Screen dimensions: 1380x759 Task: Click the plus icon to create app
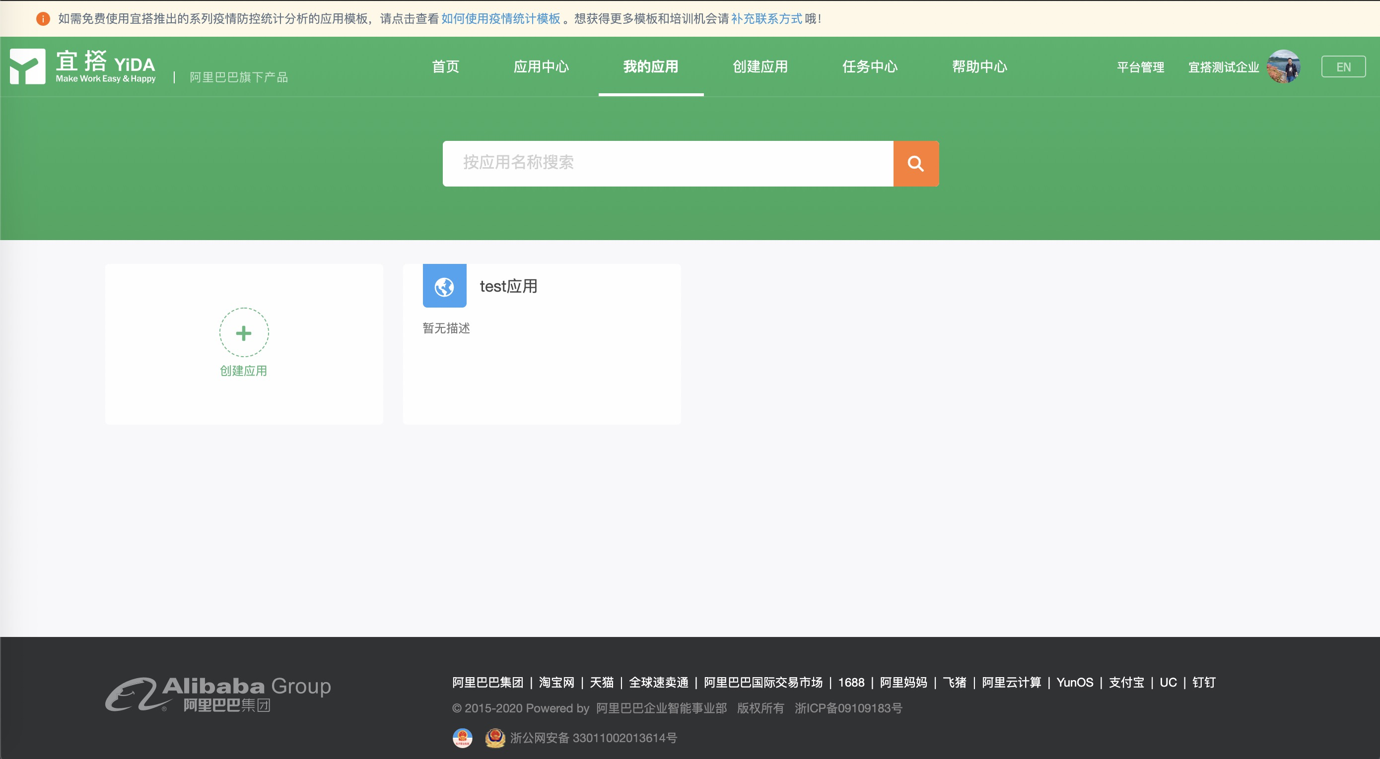244,333
